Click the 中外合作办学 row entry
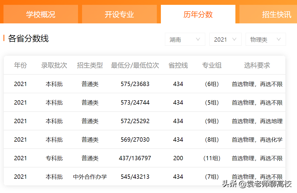 90,177
